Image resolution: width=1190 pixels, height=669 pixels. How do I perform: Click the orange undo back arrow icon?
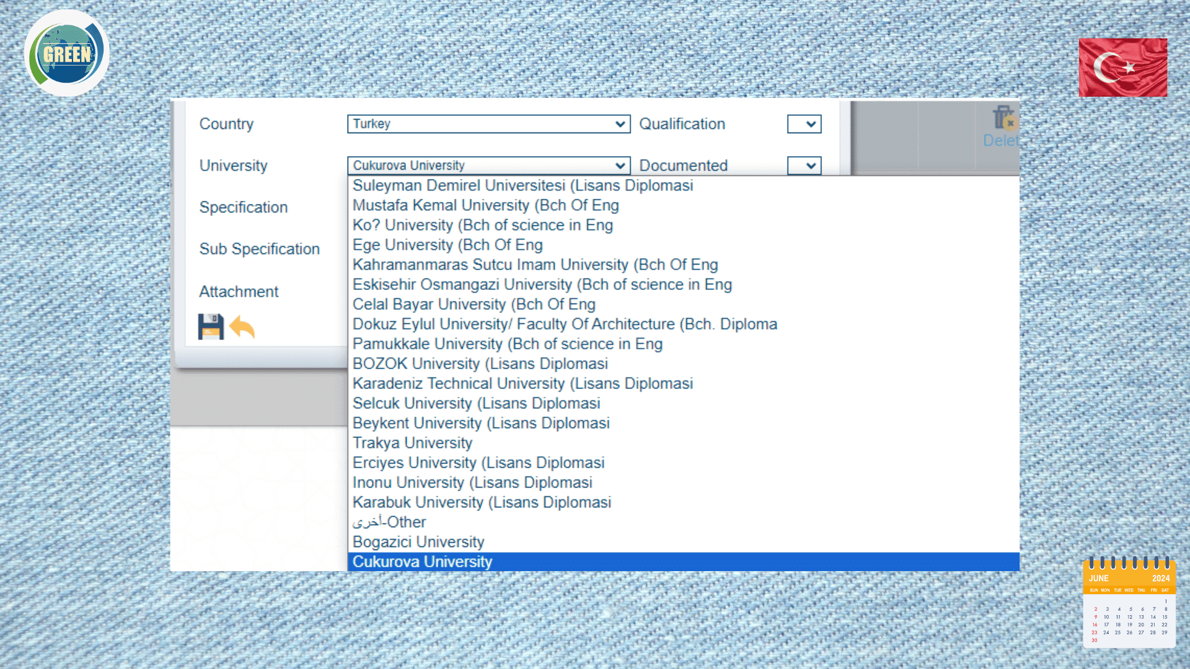242,326
